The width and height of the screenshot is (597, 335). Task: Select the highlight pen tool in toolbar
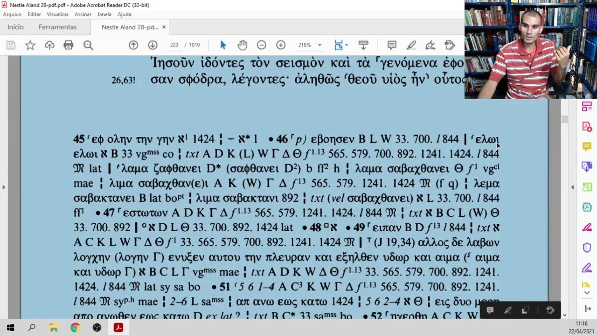[x=411, y=45]
